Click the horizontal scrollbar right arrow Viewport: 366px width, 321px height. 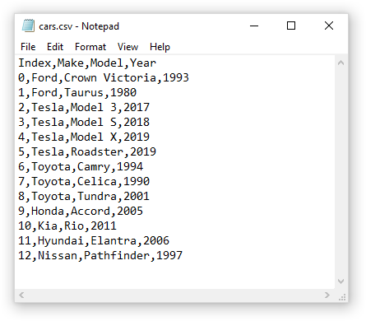pyautogui.click(x=327, y=295)
